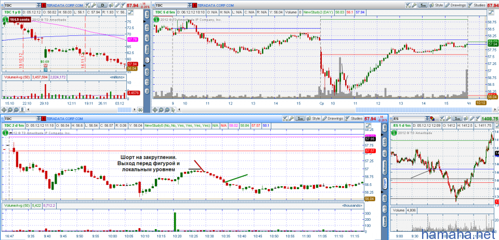
Task: Click wrench icon in 5-minute chart toolbar
Action: pos(414,5)
